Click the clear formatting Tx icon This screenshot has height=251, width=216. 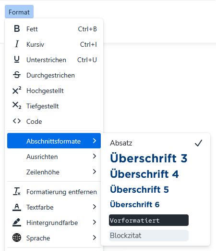click(17, 191)
